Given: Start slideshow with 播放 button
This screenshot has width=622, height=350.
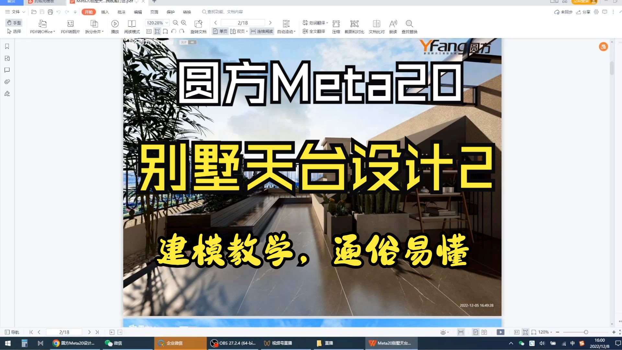Looking at the screenshot, I should 115,27.
